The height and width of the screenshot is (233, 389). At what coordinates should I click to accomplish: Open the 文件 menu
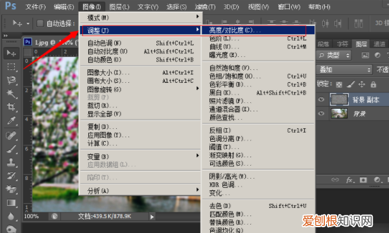36,6
